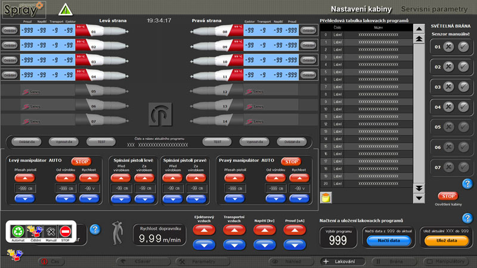Click the green warning triangle icon
477x268 pixels.
pyautogui.click(x=64, y=10)
